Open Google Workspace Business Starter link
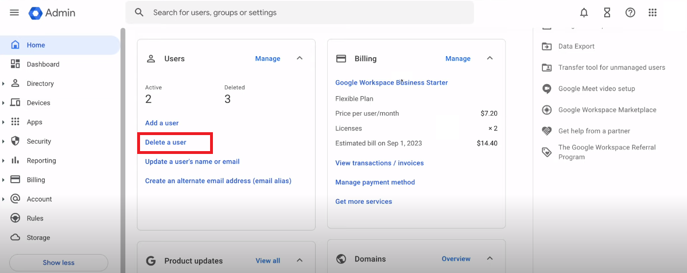 [391, 82]
